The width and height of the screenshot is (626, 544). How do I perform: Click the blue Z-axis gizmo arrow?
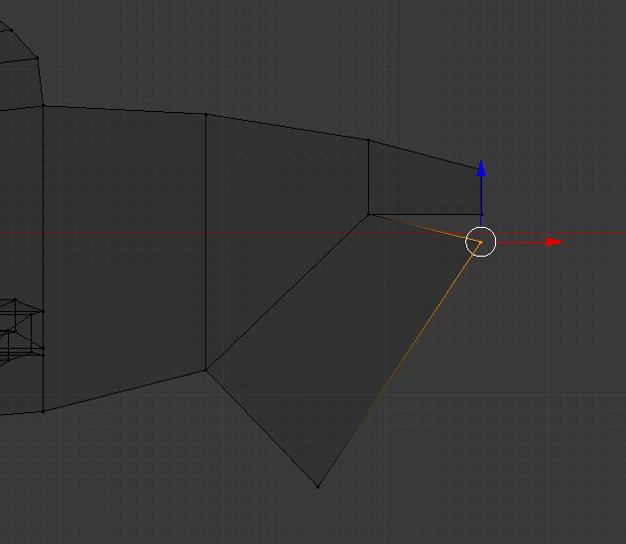(481, 167)
